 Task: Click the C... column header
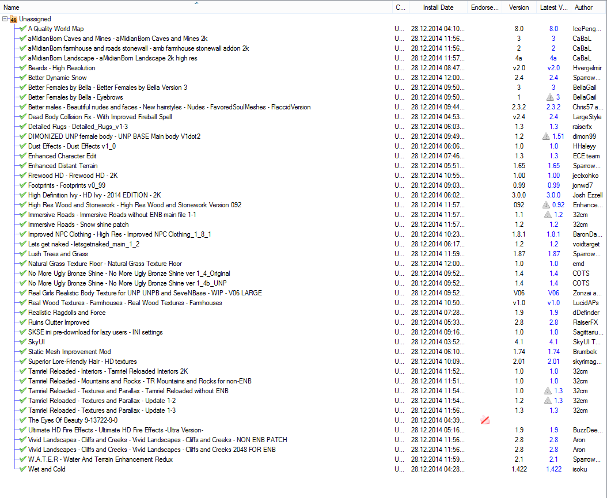(400, 7)
